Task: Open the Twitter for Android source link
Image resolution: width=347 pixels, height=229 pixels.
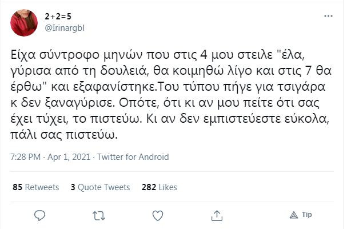Action: 133,157
